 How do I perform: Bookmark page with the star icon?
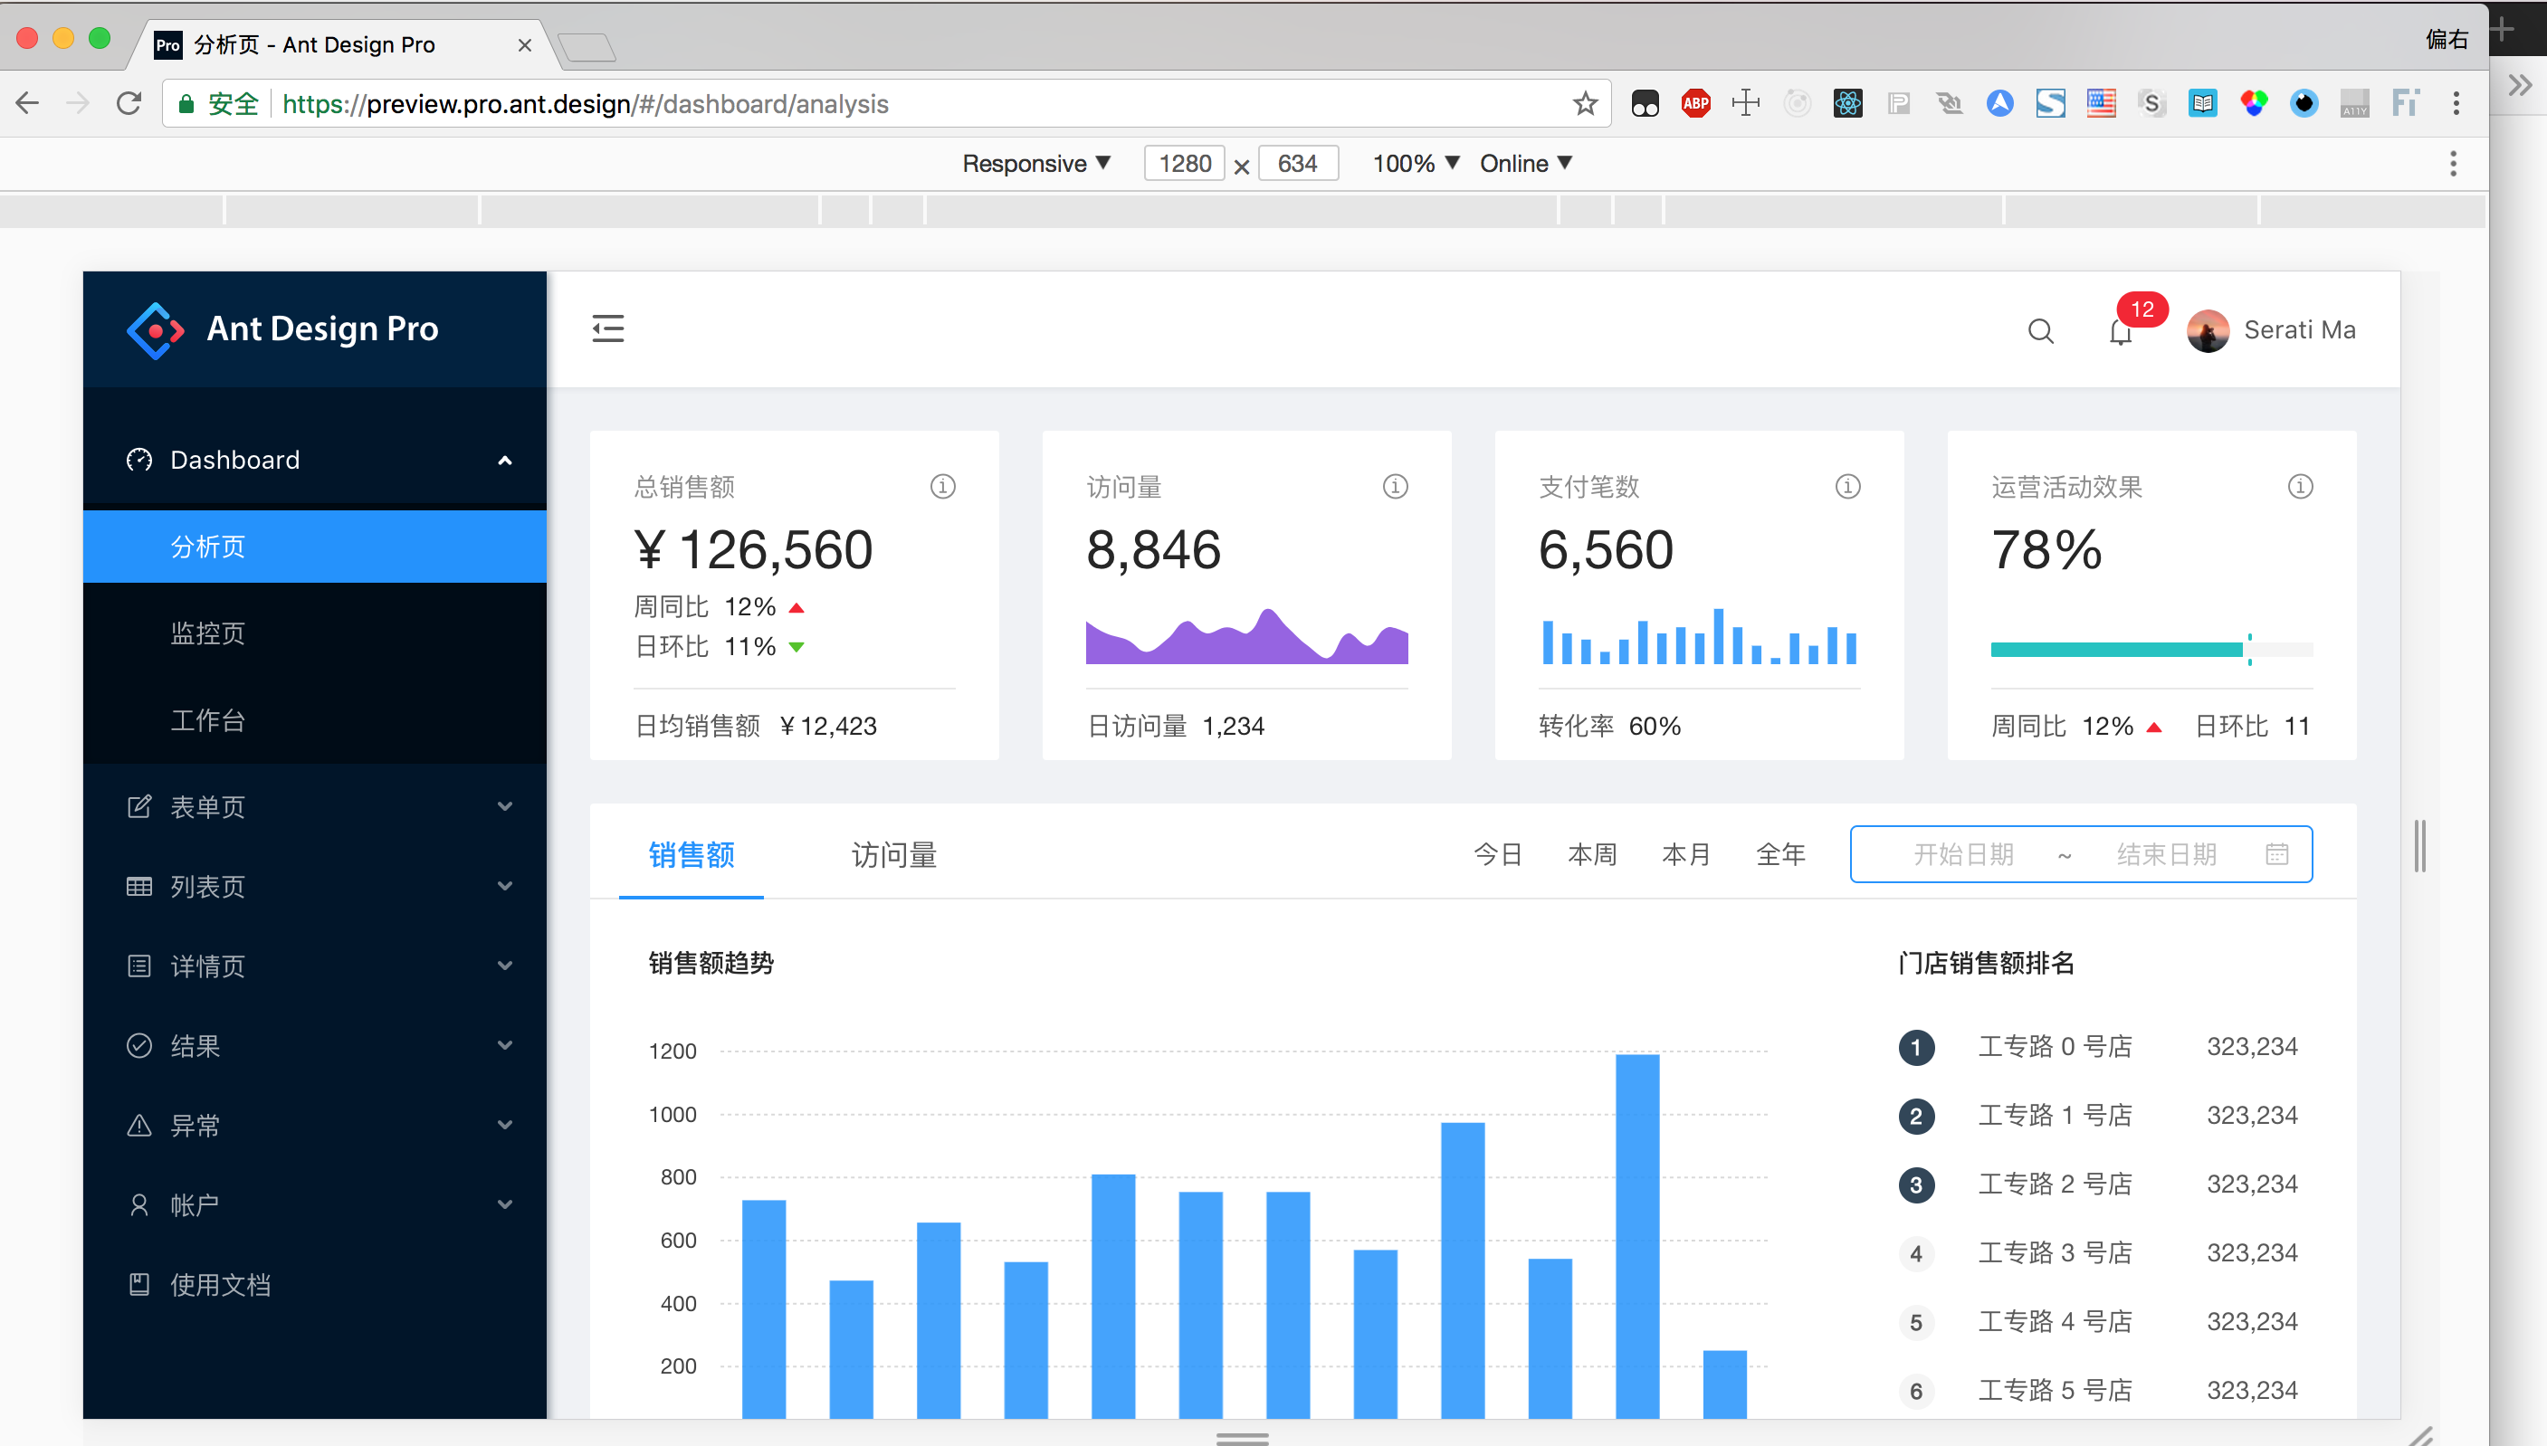tap(1586, 103)
